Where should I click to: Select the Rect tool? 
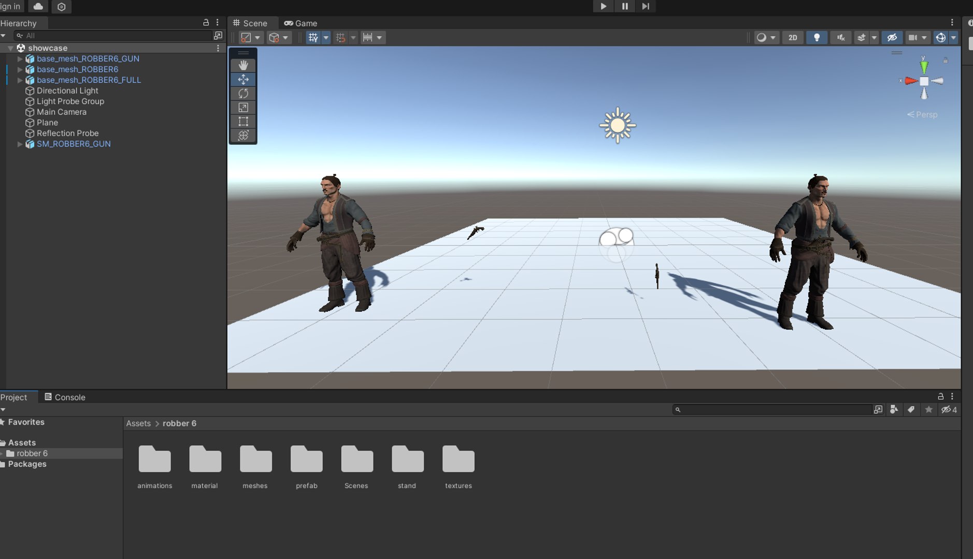click(243, 121)
